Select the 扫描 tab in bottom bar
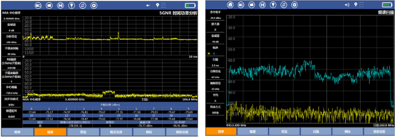The image size is (396, 137). [x=316, y=132]
